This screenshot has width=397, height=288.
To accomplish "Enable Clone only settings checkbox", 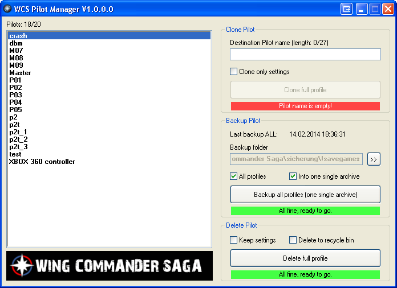I will pyautogui.click(x=233, y=72).
